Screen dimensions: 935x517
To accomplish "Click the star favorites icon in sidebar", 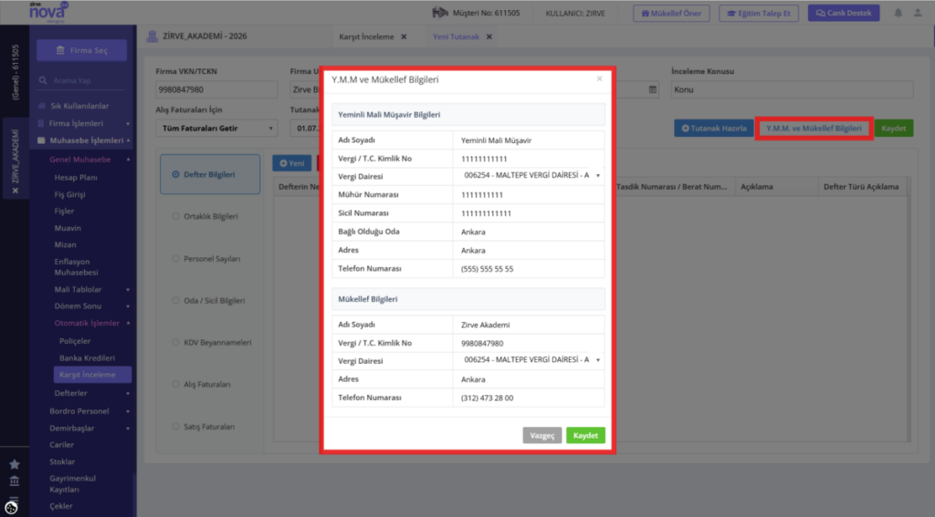I will [x=15, y=464].
